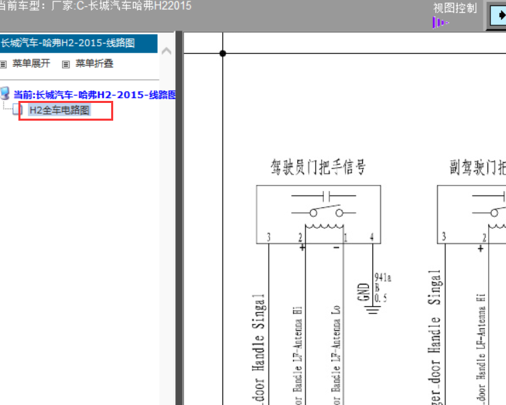Viewport: 506px width, 405px height.
Task: Open the H2全车电路图 tree item
Action: pos(59,110)
